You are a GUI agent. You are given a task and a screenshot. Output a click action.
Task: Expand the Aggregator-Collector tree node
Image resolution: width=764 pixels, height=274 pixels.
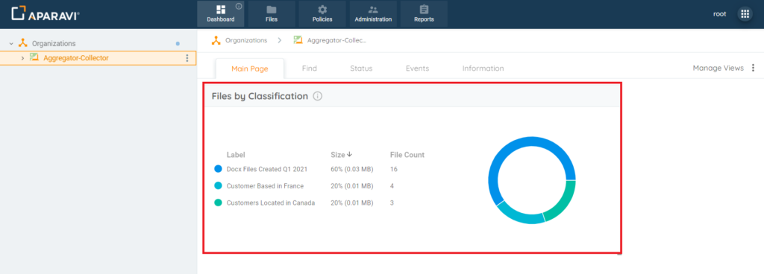click(x=22, y=58)
